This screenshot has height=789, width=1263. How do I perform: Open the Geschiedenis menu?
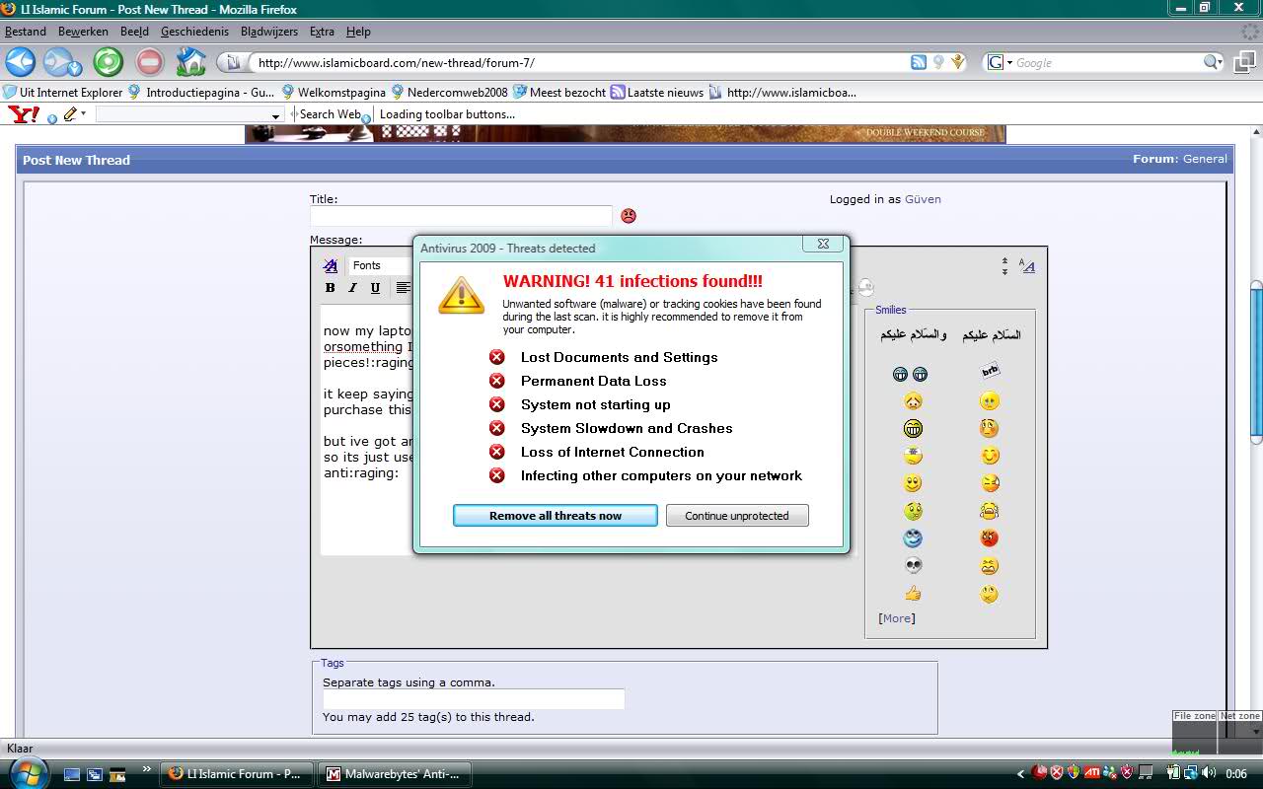coord(194,32)
